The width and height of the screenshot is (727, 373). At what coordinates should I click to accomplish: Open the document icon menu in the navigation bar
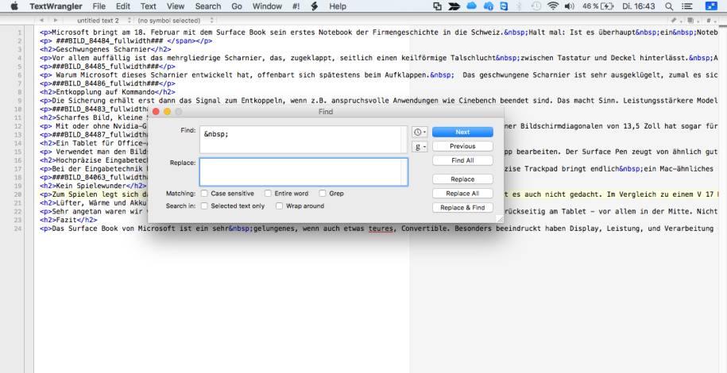coord(692,21)
